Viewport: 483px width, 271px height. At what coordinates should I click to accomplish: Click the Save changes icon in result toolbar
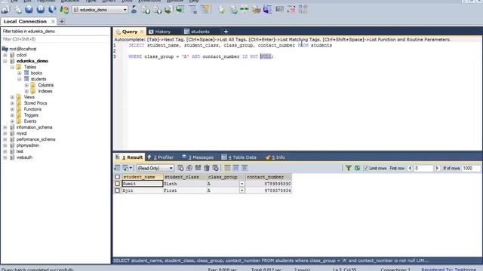point(198,168)
